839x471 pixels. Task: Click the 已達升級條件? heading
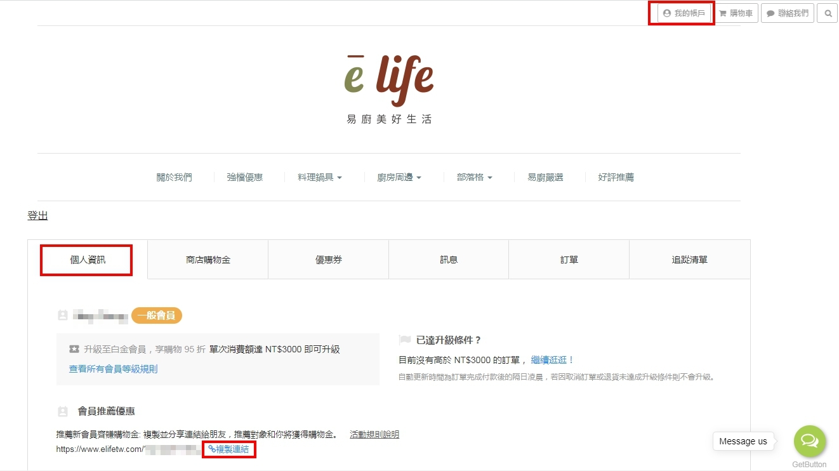click(x=449, y=340)
